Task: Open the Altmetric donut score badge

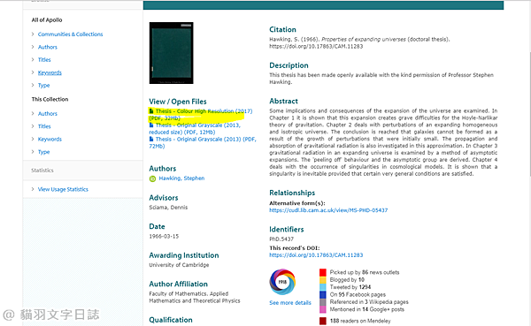Action: tap(282, 282)
